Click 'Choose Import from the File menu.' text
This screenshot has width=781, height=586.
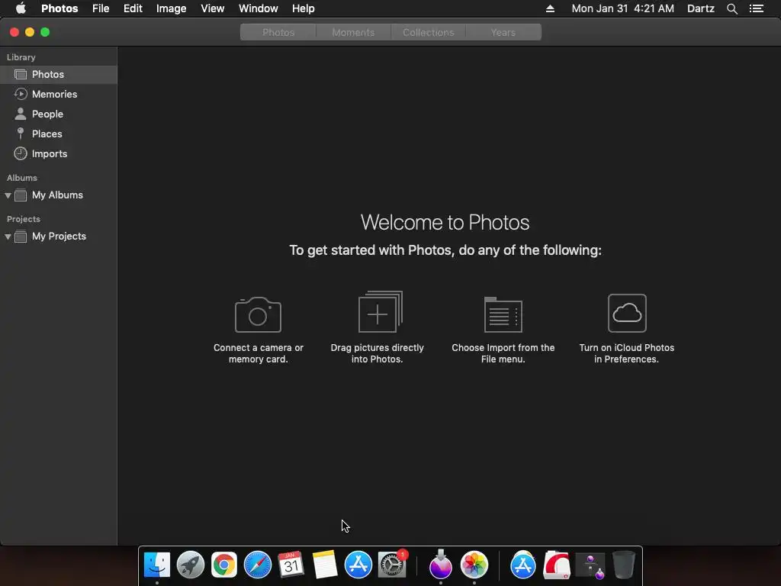pos(503,353)
